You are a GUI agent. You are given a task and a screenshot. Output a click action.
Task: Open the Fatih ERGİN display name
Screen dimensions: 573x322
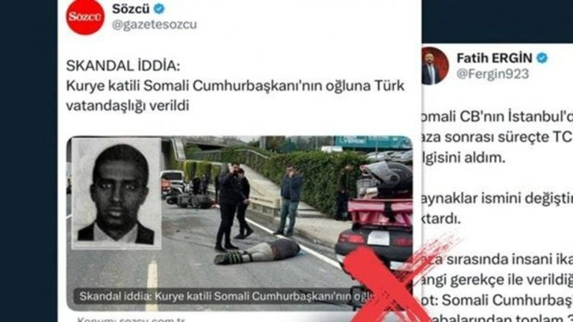click(494, 58)
